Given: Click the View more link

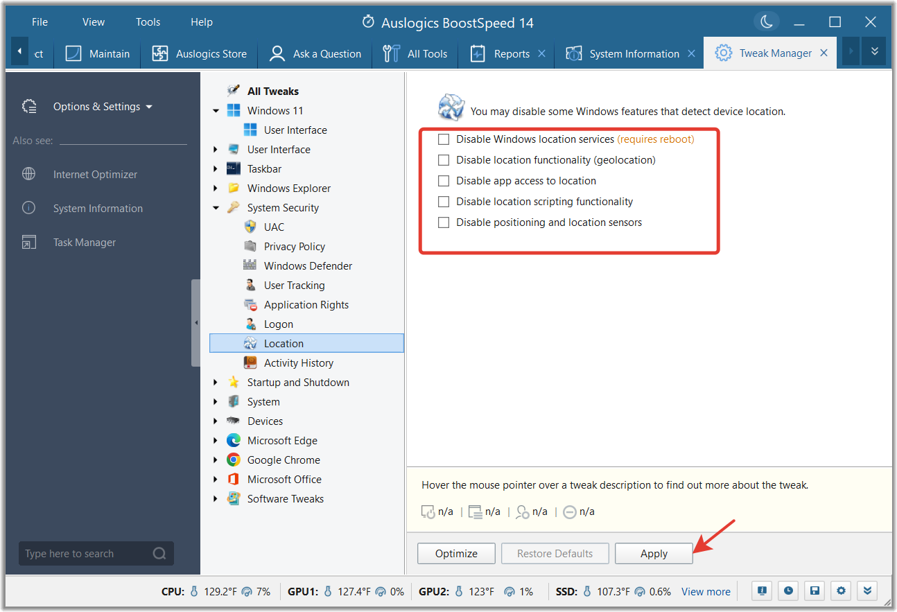Looking at the screenshot, I should pyautogui.click(x=706, y=591).
